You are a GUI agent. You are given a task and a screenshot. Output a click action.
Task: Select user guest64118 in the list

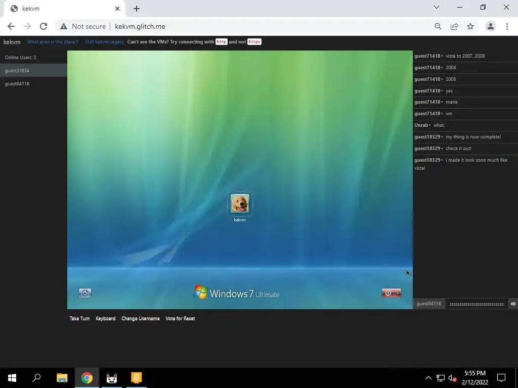coord(33,84)
